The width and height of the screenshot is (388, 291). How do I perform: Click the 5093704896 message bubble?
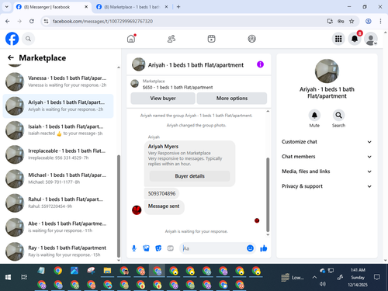tap(161, 193)
